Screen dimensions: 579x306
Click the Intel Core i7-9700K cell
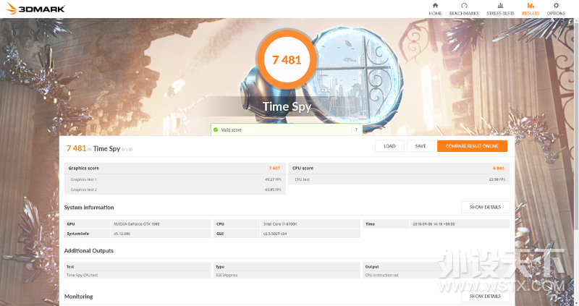(x=310, y=224)
